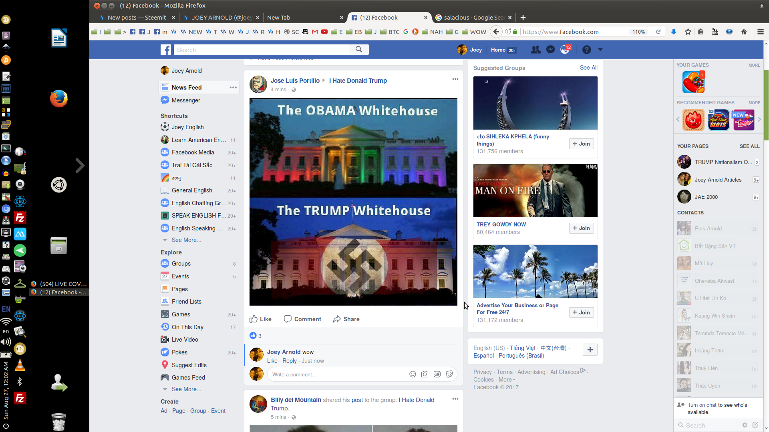Open friend requests icon in header

click(x=535, y=50)
